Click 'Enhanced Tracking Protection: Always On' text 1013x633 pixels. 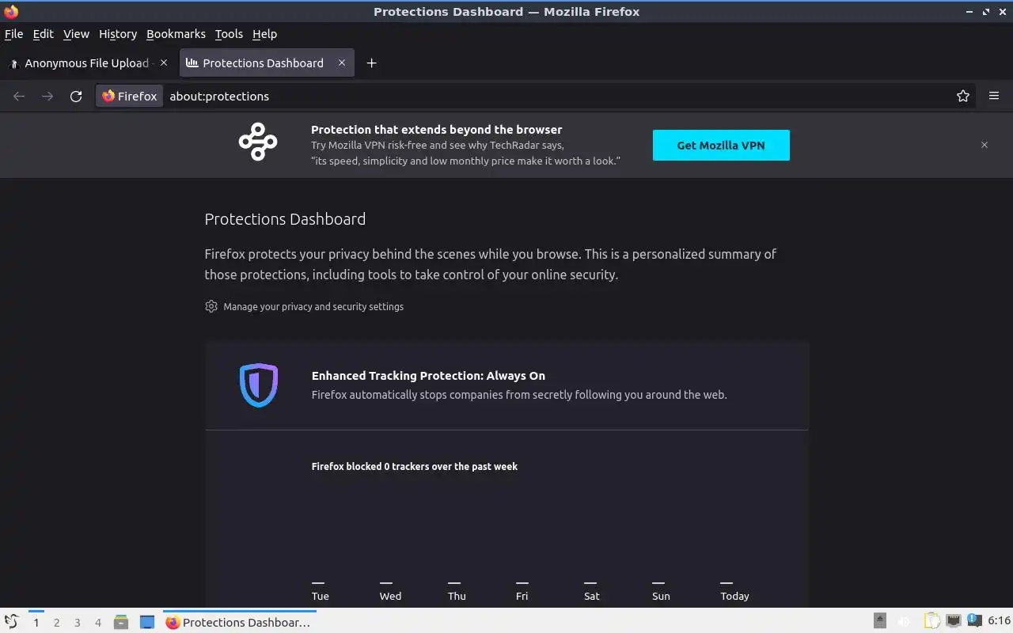pyautogui.click(x=428, y=376)
